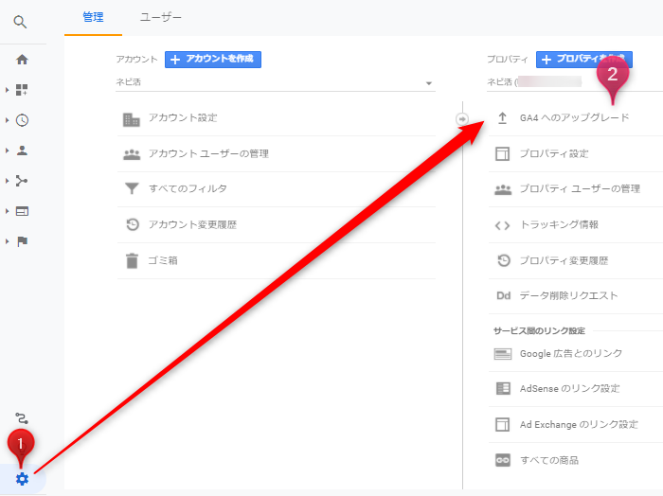Click the アカウントを作成 button
The height and width of the screenshot is (496, 663).
pos(213,60)
